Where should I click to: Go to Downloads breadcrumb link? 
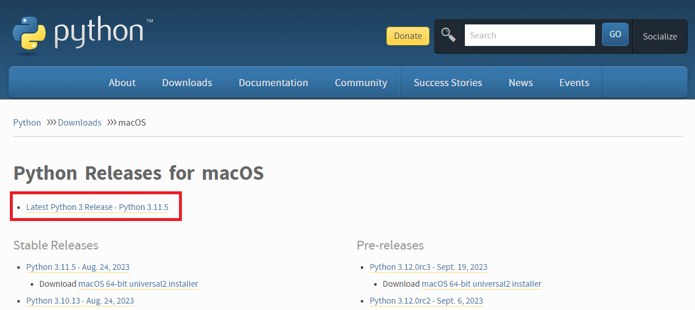point(80,122)
